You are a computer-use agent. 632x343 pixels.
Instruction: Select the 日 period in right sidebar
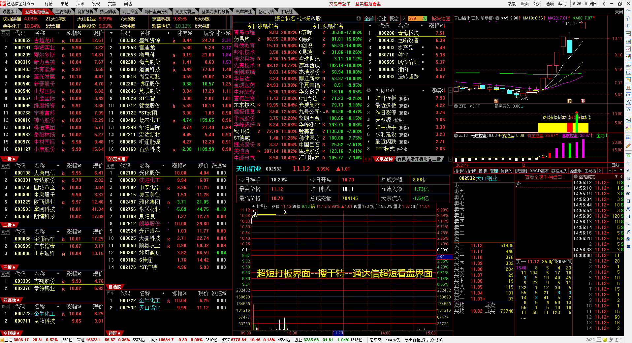click(x=628, y=201)
